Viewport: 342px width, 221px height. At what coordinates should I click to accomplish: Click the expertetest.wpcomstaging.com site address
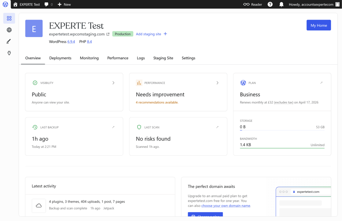pyautogui.click(x=77, y=34)
